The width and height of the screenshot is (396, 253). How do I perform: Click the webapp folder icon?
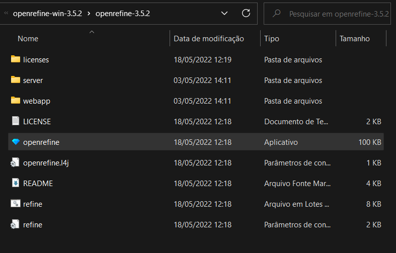[15, 101]
